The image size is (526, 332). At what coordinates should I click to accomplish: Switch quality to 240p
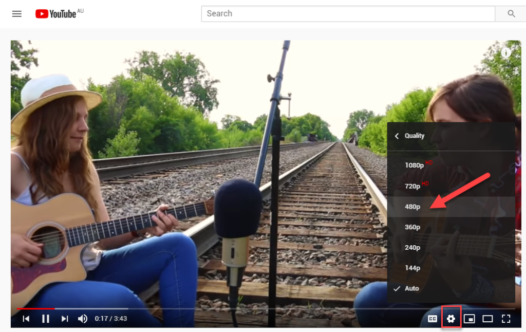pyautogui.click(x=451, y=247)
